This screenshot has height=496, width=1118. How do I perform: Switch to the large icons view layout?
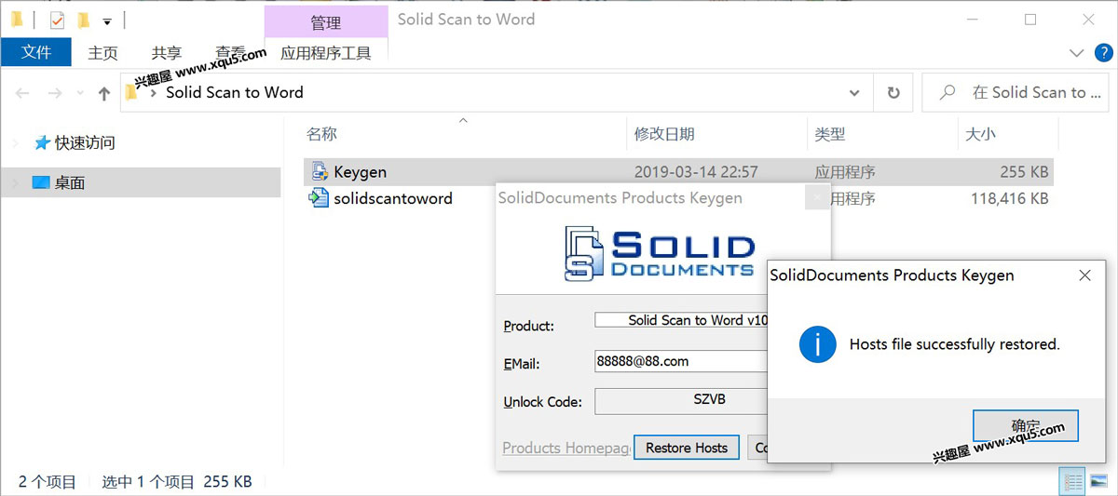[x=1099, y=482]
